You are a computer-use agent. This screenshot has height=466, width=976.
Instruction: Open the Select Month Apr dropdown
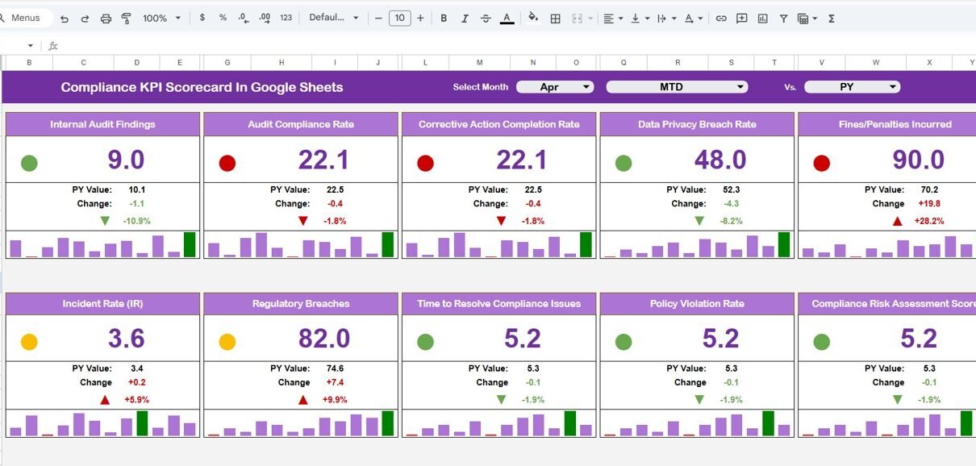click(x=555, y=87)
